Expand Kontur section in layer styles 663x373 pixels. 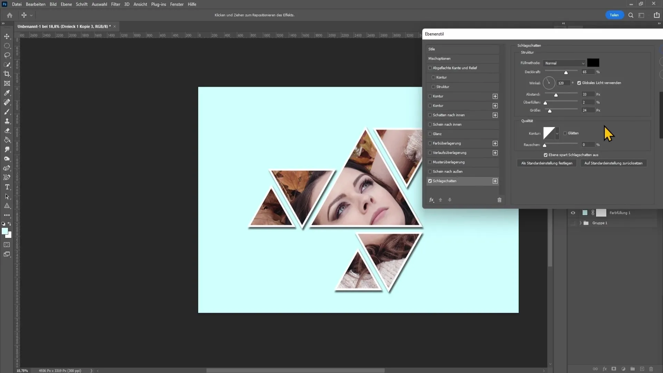496,96
